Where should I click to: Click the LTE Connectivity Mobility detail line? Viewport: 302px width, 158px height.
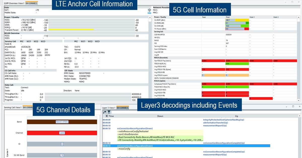tap(160, 140)
